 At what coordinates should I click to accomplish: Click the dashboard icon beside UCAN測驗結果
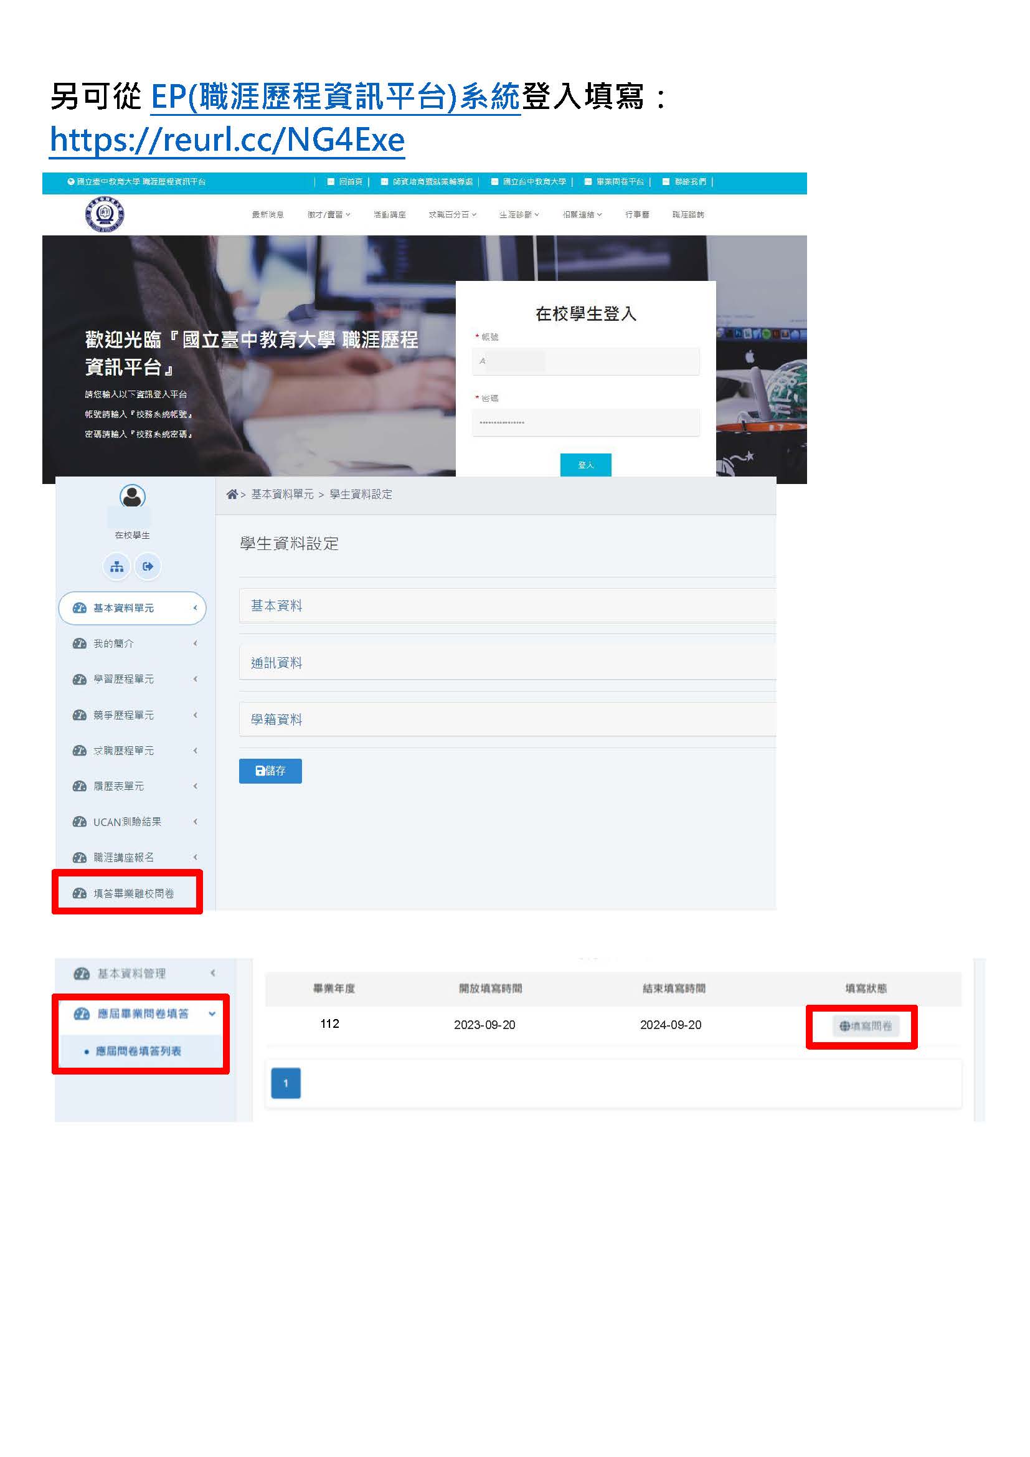(79, 822)
